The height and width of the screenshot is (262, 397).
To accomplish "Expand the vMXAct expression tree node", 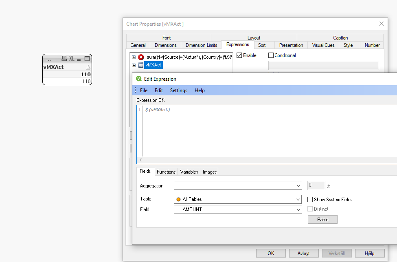I will (134, 65).
